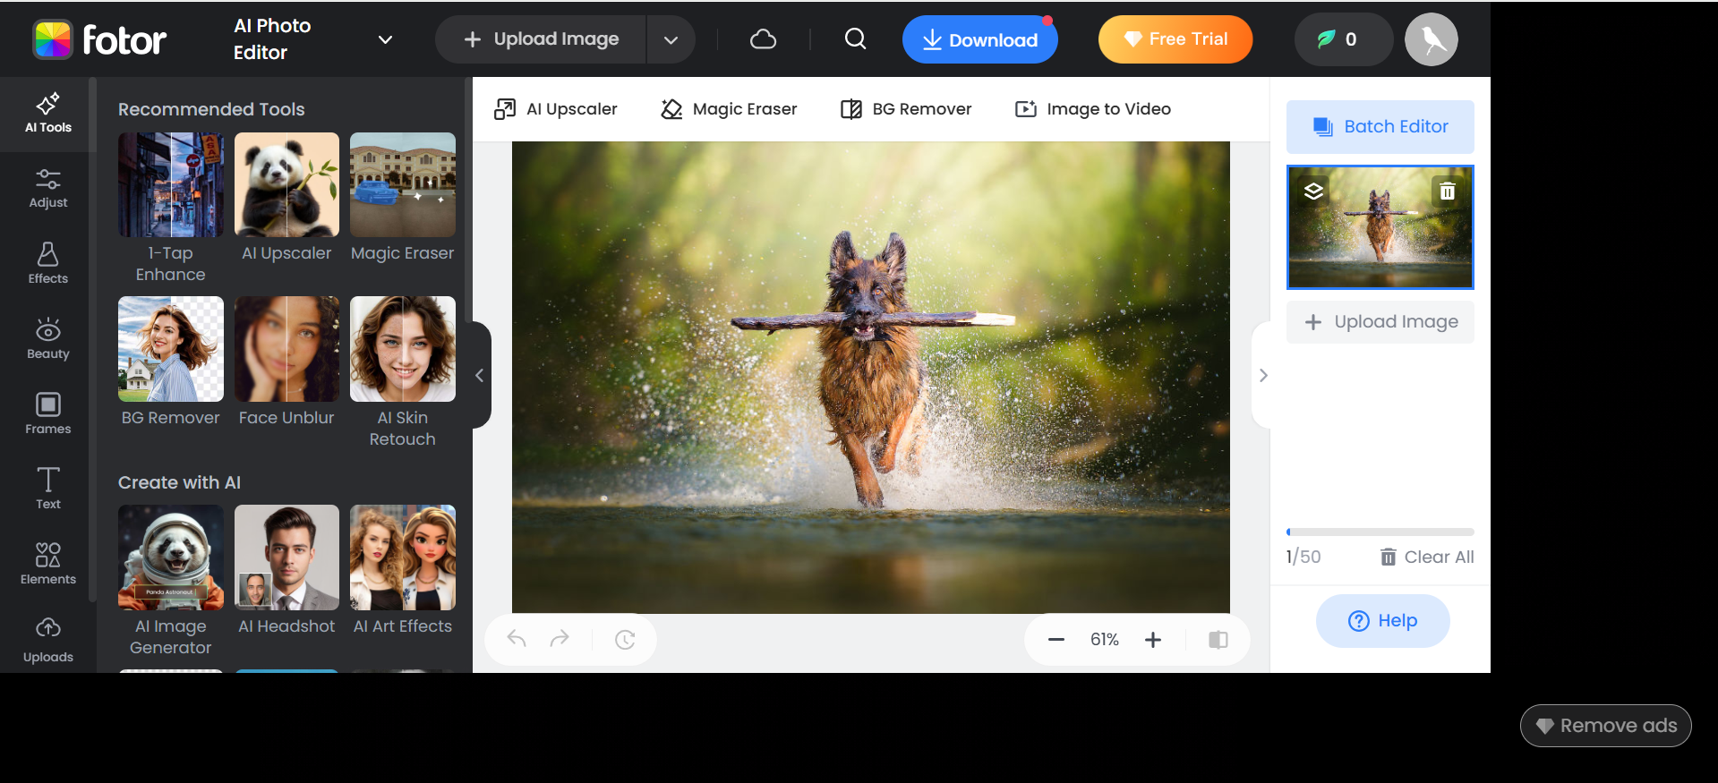The image size is (1718, 783).
Task: Click the Recommended Tools heading
Action: 211,109
